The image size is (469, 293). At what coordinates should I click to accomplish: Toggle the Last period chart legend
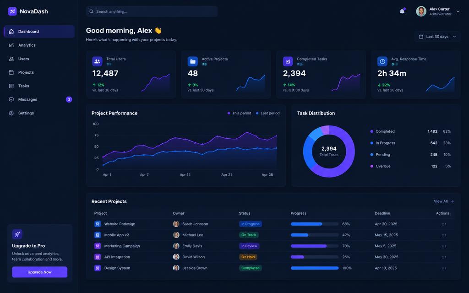267,114
